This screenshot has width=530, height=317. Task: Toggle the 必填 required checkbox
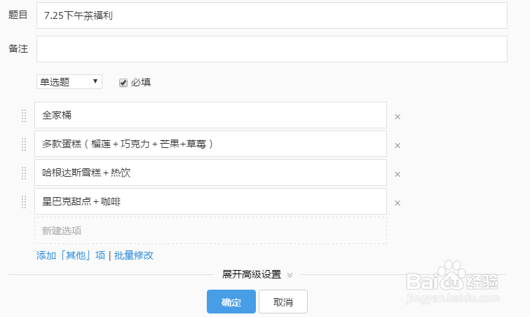click(123, 83)
